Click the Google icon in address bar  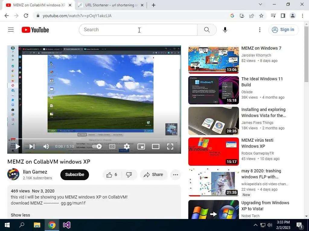point(232,16)
